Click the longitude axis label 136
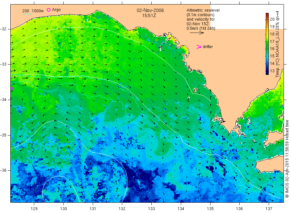This screenshot has height=213, width=291. [239, 208]
